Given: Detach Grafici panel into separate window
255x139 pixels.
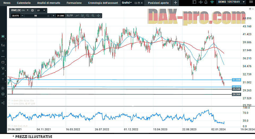Looking at the screenshot, I should [x=136, y=3].
